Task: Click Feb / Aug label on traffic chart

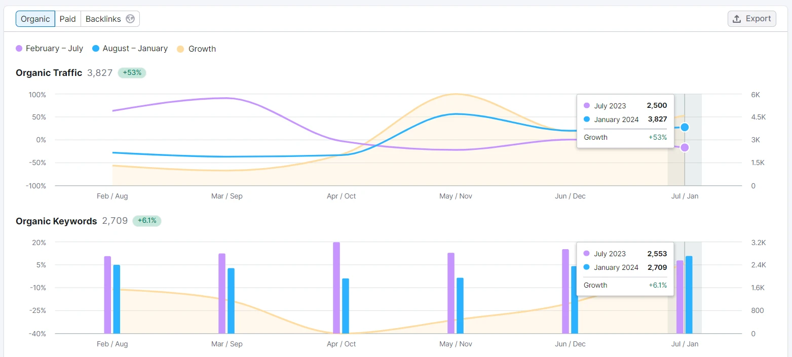Action: pyautogui.click(x=112, y=196)
